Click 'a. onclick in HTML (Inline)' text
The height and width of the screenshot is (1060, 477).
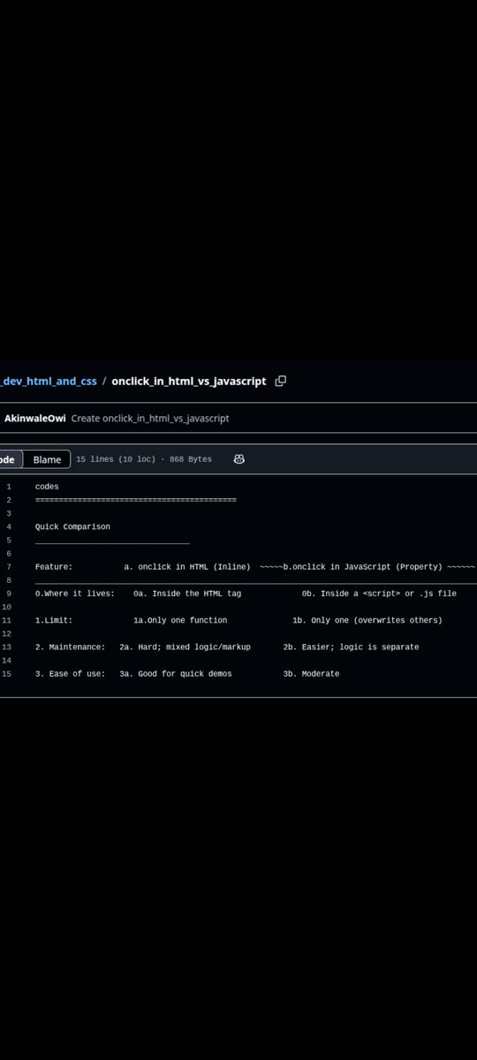click(x=187, y=567)
